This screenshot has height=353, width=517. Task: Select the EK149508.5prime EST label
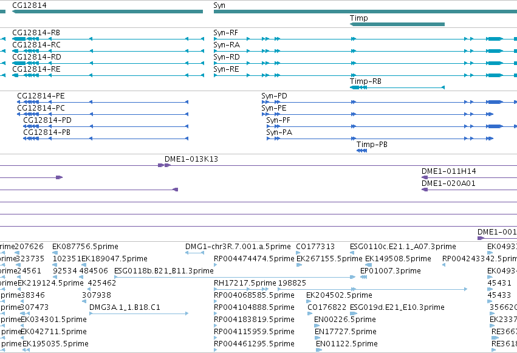[x=398, y=259]
